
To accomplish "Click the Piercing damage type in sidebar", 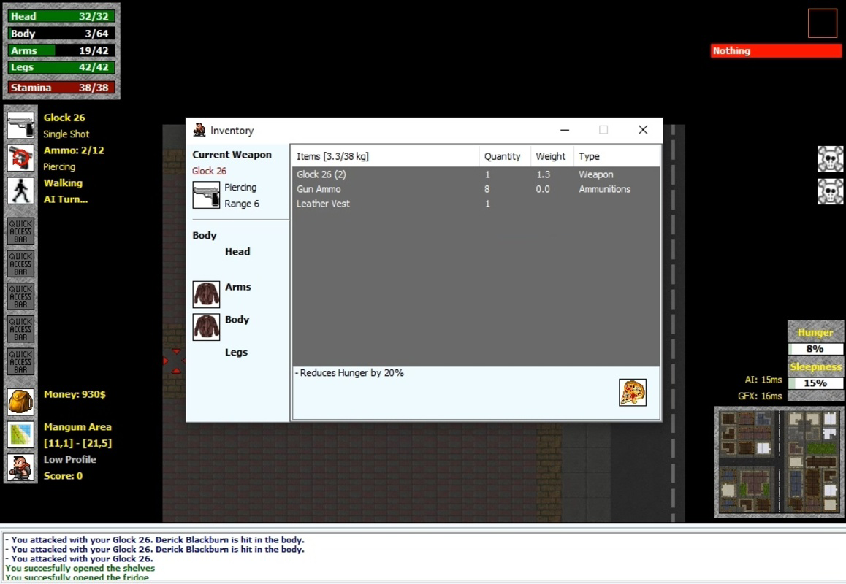I will 59,167.
